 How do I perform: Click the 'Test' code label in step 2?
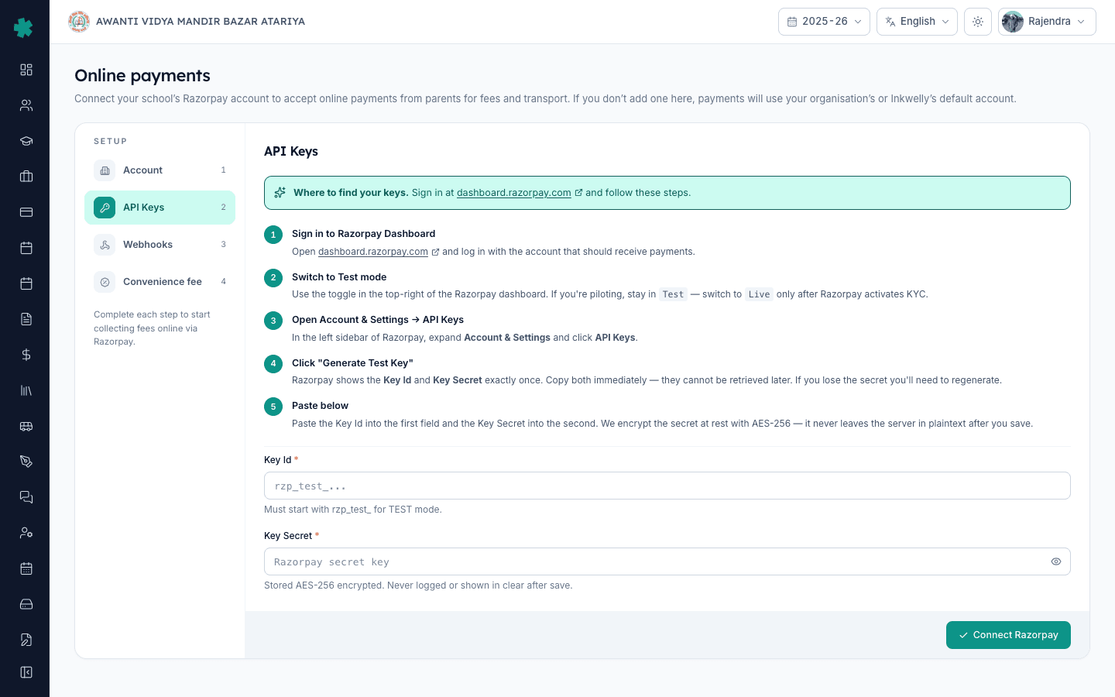673,294
